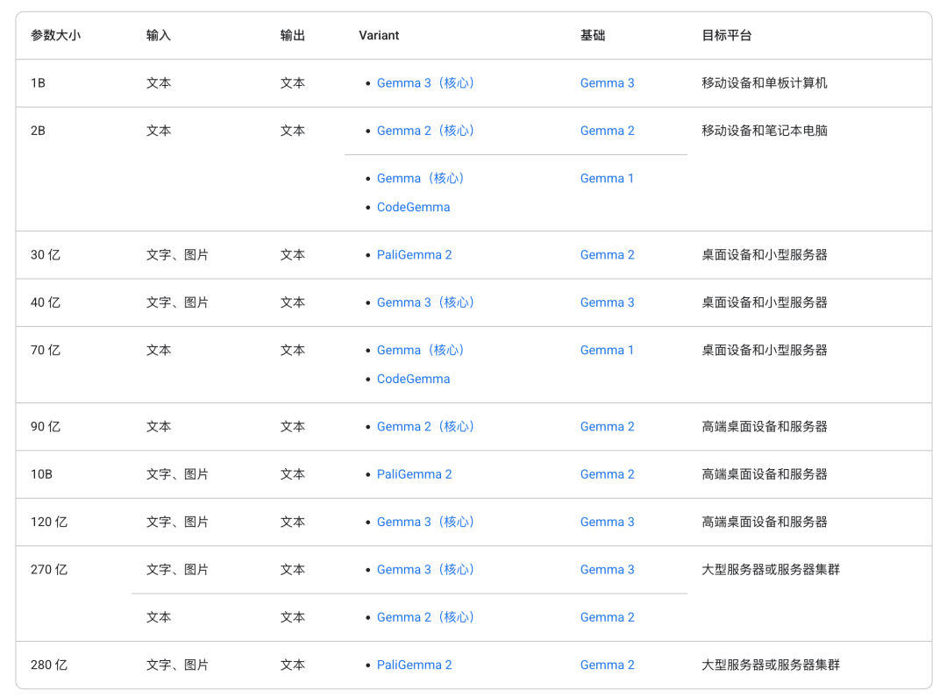Click 移动设备和单板计算机 platform text
Image resolution: width=947 pixels, height=697 pixels.
765,83
